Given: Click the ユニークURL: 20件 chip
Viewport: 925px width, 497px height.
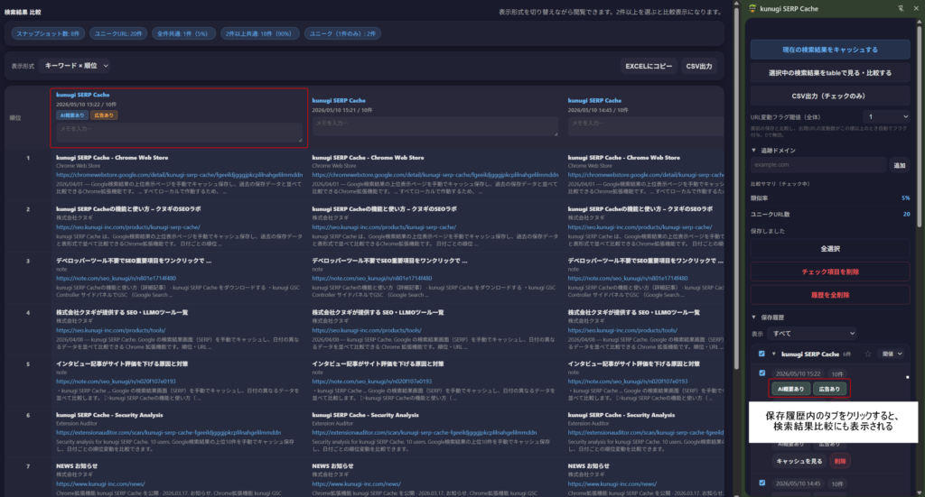Looking at the screenshot, I should (118, 33).
